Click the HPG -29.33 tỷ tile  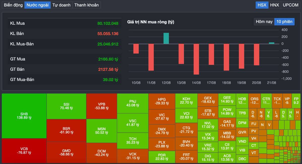click(x=162, y=101)
